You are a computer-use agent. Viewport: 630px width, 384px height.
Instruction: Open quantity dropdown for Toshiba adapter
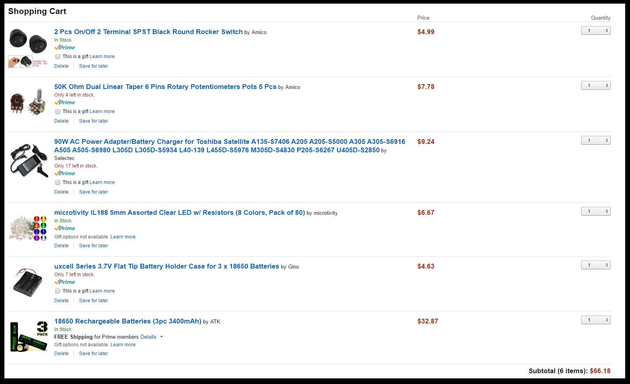click(595, 140)
